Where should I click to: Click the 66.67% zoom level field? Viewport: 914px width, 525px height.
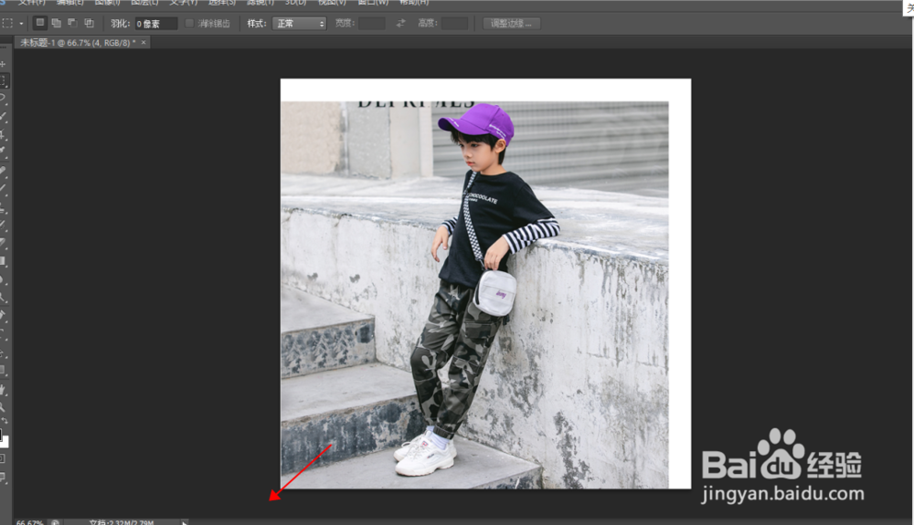coord(30,522)
